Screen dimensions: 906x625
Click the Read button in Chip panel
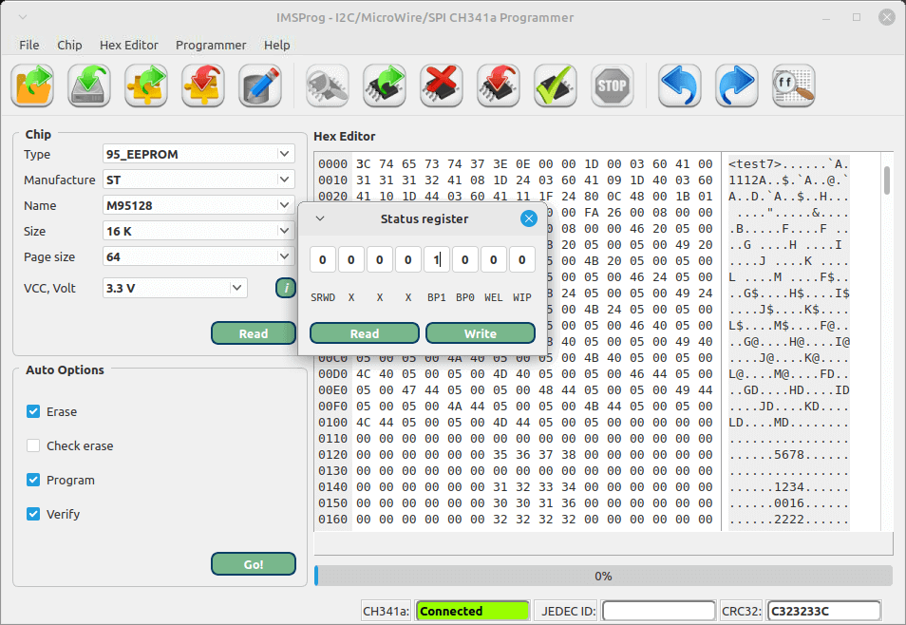(x=253, y=333)
